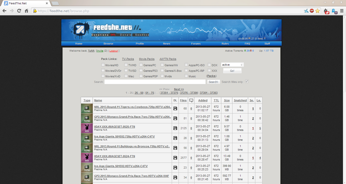Click TV/SD category icon for GP2 Monaco HDTV.x264-W4F
This screenshot has height=184, width=346.
click(x=87, y=177)
